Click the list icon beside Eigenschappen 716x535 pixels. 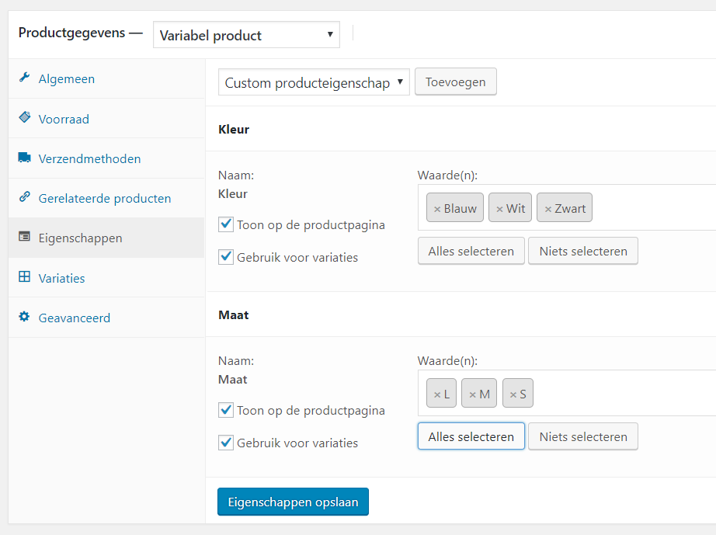tap(24, 237)
